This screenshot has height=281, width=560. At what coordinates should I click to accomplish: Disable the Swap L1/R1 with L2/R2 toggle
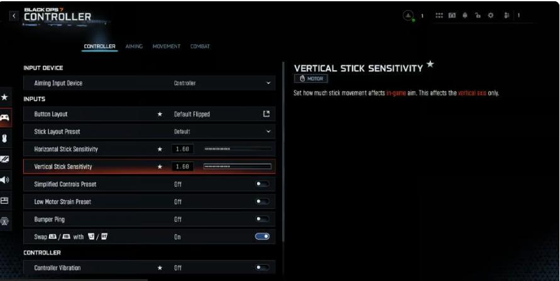(262, 236)
